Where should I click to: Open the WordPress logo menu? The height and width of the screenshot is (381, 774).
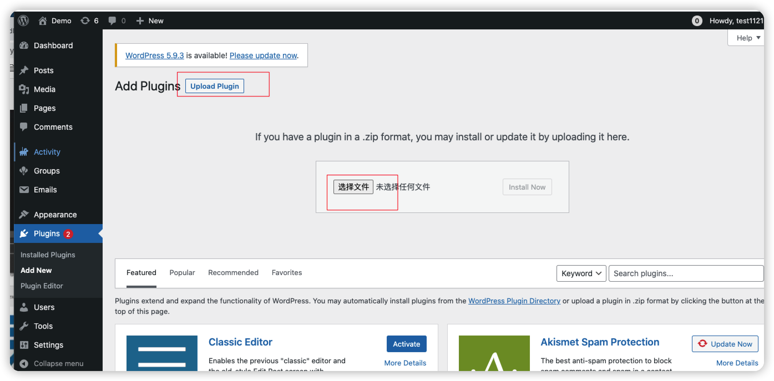(x=23, y=21)
